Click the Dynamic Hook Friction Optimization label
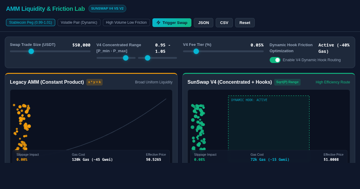 [291, 48]
